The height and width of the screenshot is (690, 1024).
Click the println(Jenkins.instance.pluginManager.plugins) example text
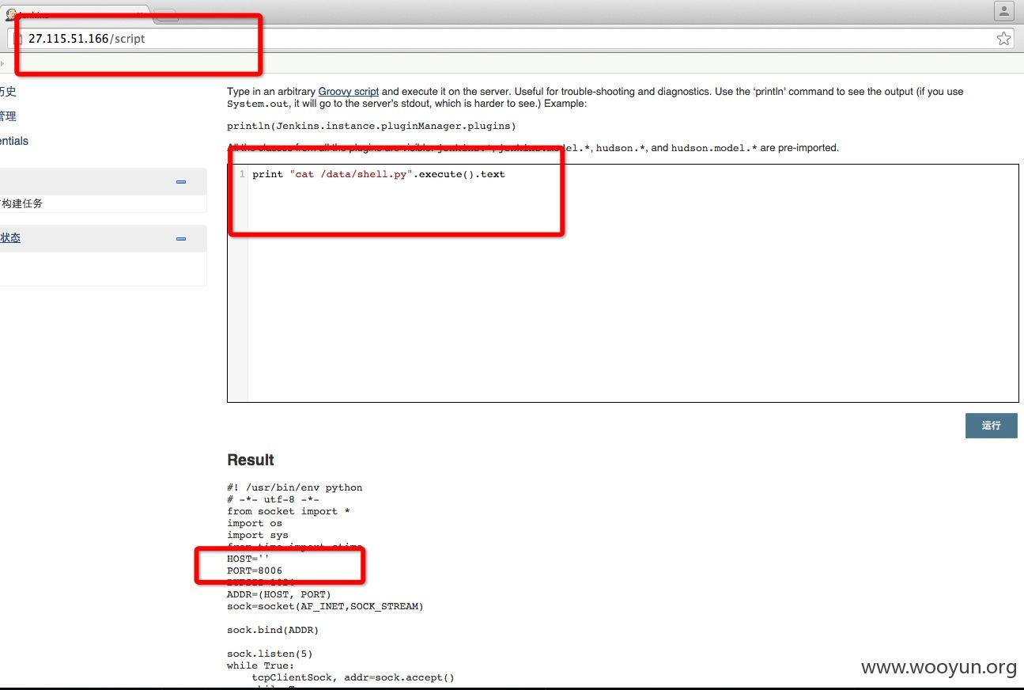[371, 126]
